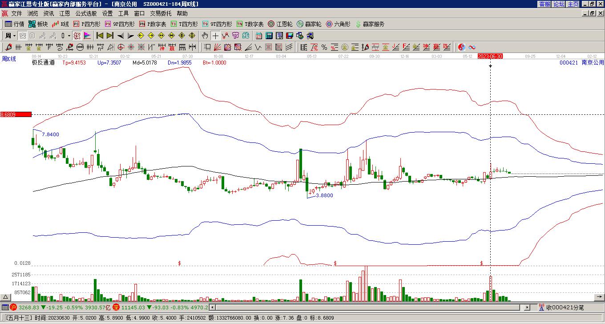Open the 六角形 hexagon tool
The image size is (605, 324).
point(338,24)
